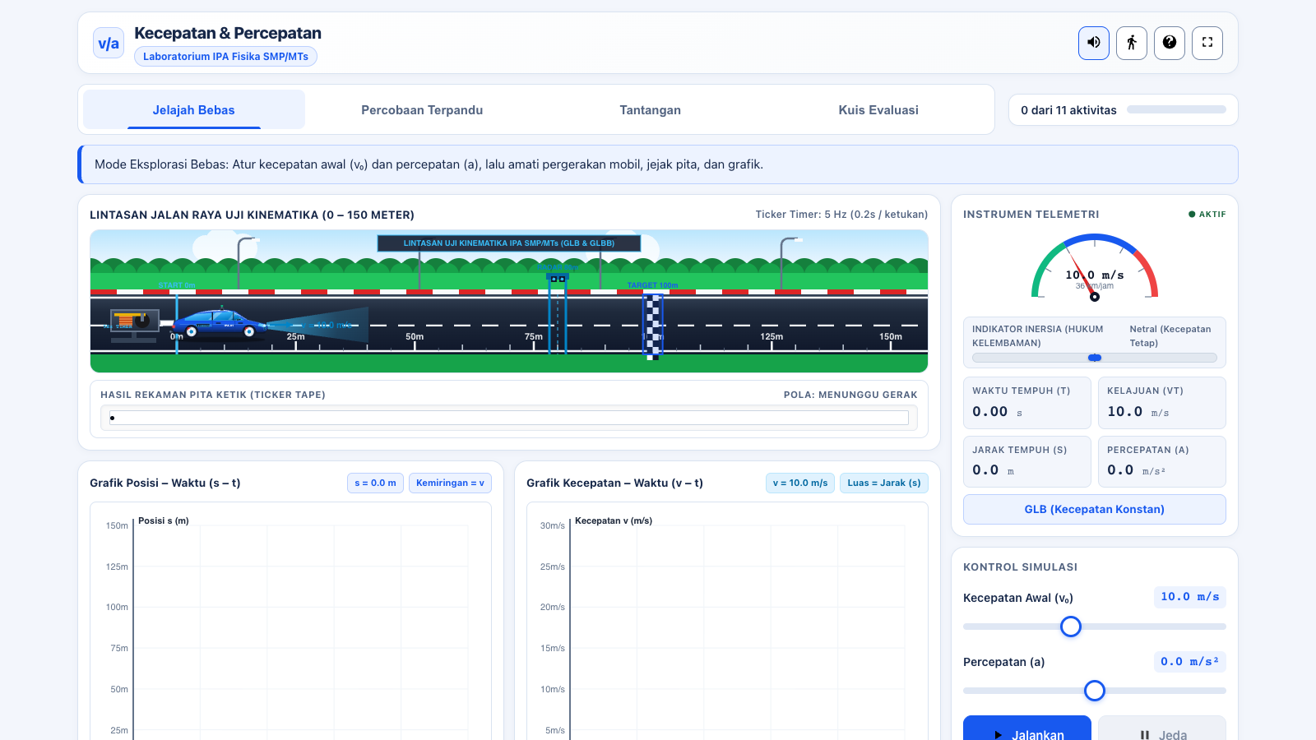Screen dimensions: 1316x740
Task: Select the Tantangan tab
Action: (x=651, y=109)
